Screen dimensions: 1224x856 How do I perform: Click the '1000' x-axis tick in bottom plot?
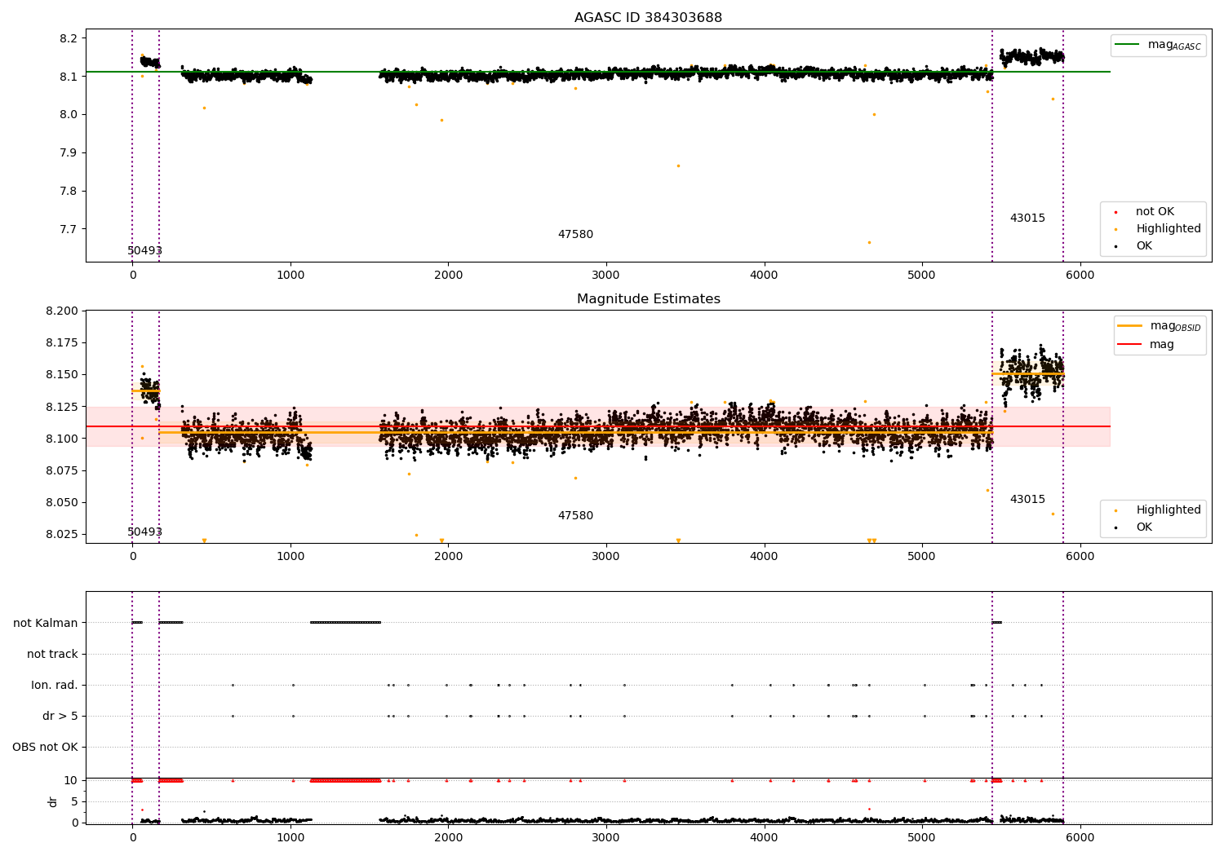(290, 838)
